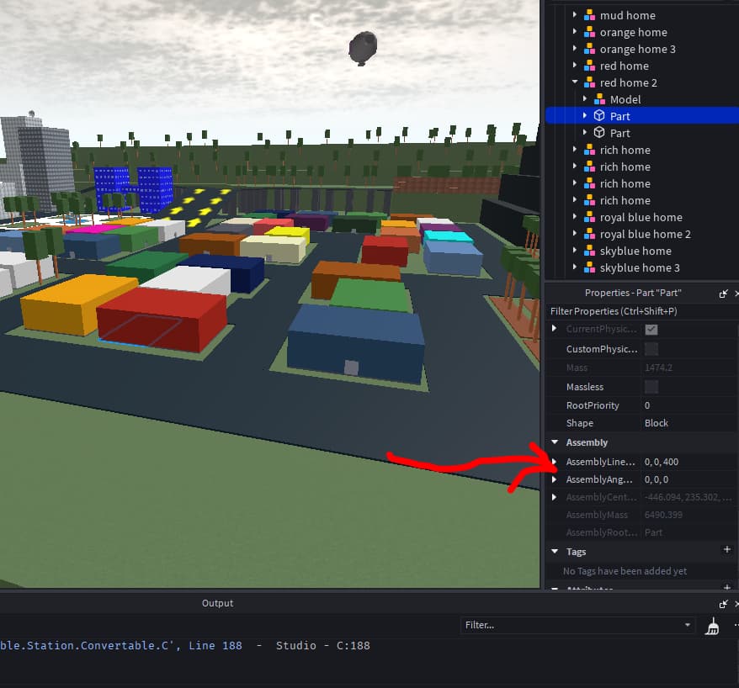Clear output with the broom icon
This screenshot has width=739, height=688.
[712, 627]
